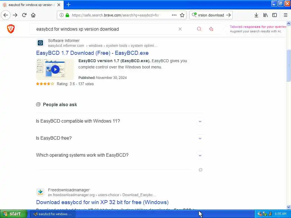Open a new tab with plus button
The height and width of the screenshot is (218, 291).
68,5
